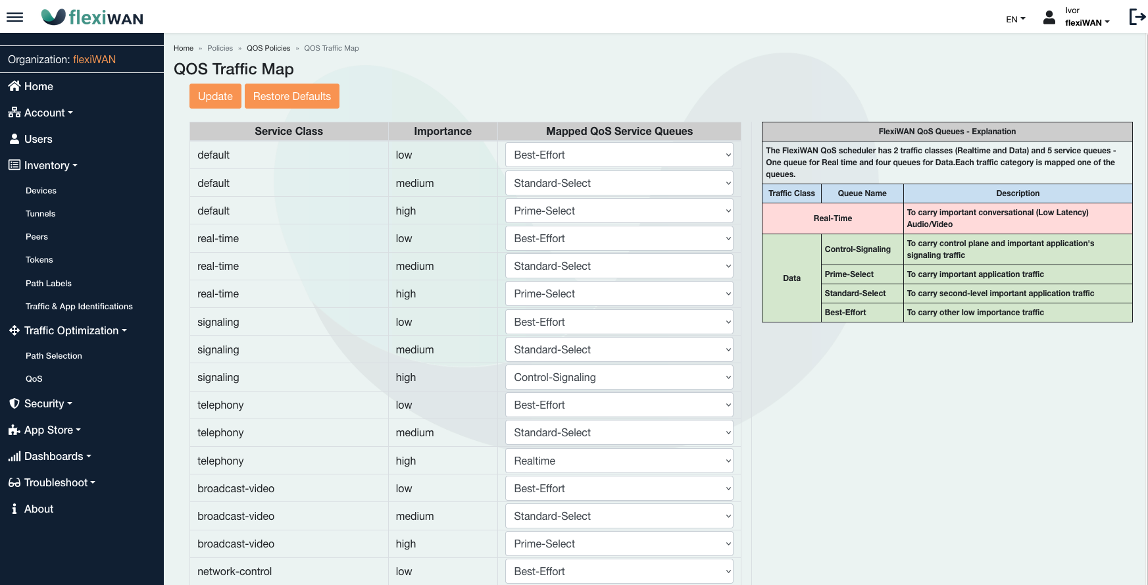Expand the Account sidebar menu

[x=49, y=113]
